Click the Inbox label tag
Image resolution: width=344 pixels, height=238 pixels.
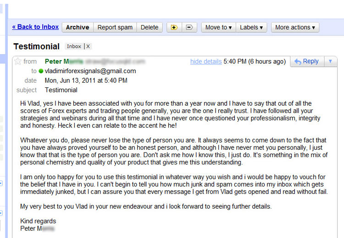(74, 46)
